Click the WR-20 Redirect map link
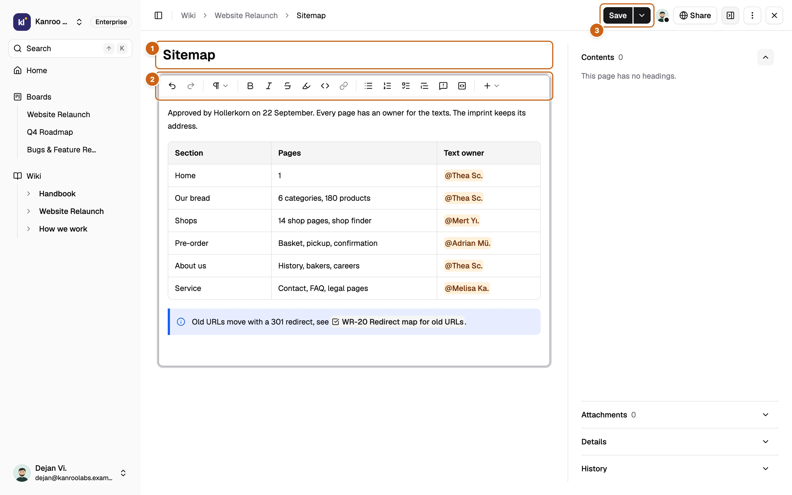Screen dimensions: 792x495 click(398, 322)
